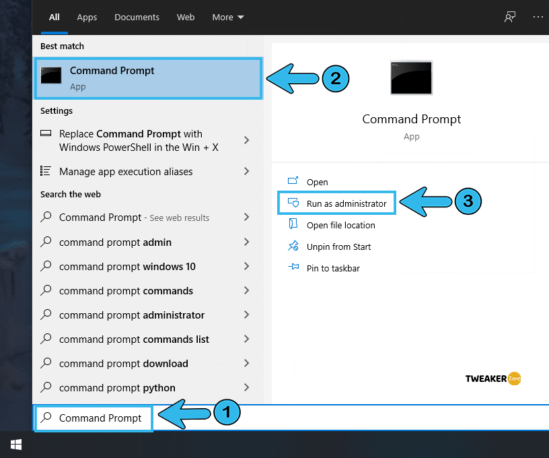This screenshot has height=458, width=549.
Task: Click the search box magnifier icon
Action: coord(46,417)
